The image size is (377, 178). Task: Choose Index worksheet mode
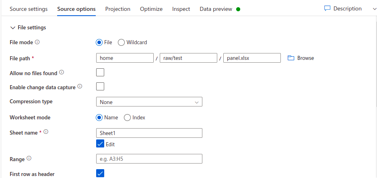tap(127, 118)
